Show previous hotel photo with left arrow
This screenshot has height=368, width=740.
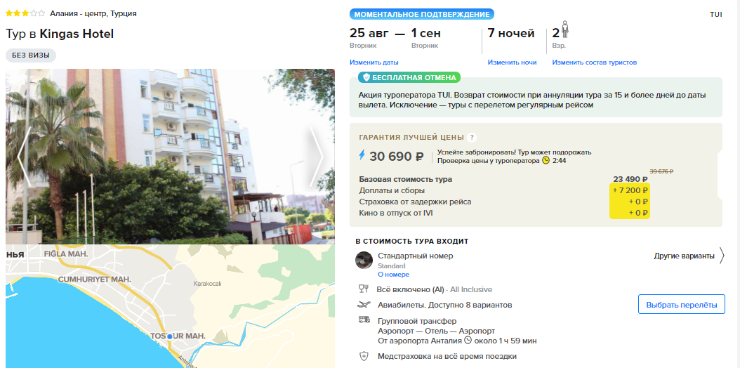coord(25,157)
